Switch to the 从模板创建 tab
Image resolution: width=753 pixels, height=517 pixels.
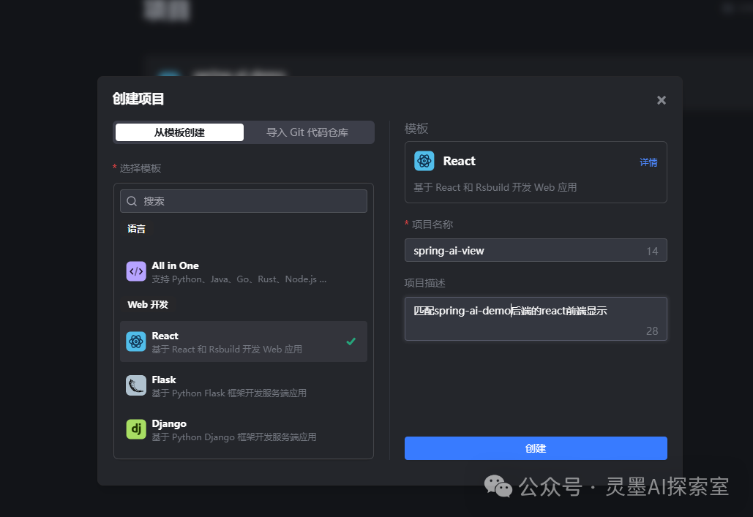(179, 132)
